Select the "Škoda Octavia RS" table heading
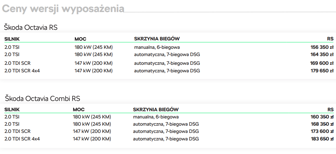The width and height of the screenshot is (336, 154). tap(31, 27)
